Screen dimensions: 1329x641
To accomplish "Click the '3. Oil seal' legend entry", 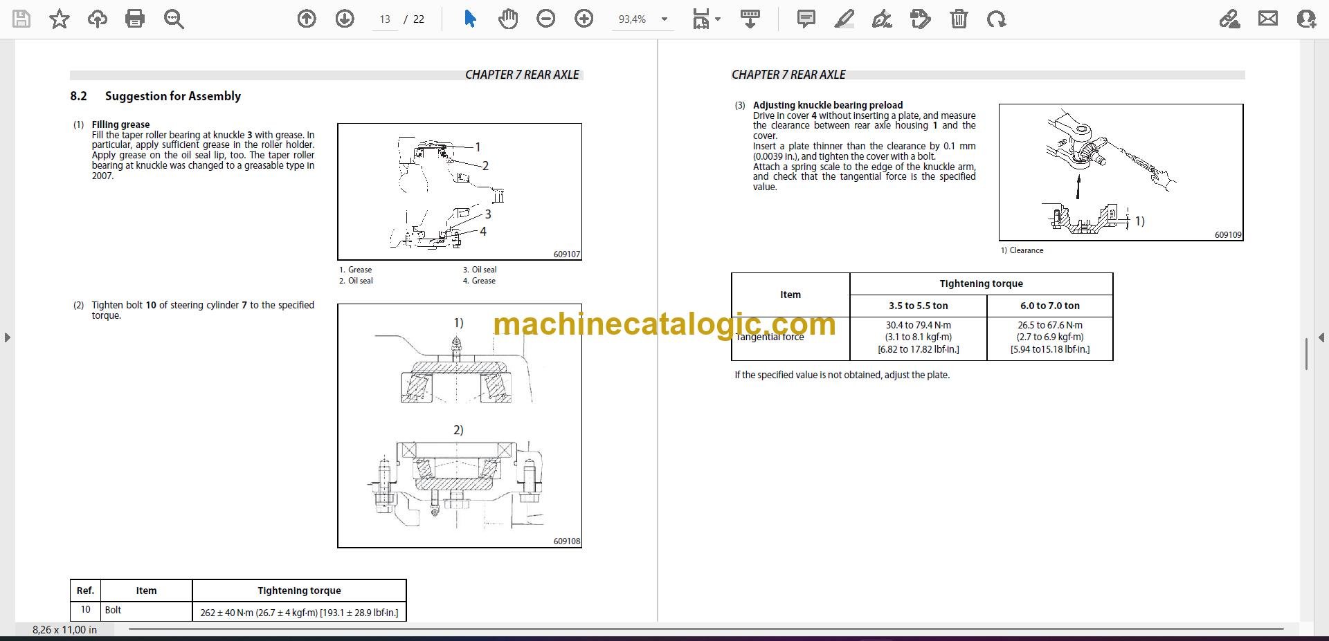I will 480,270.
